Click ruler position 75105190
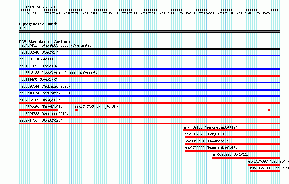The image size is (289, 184). pos(148,13)
